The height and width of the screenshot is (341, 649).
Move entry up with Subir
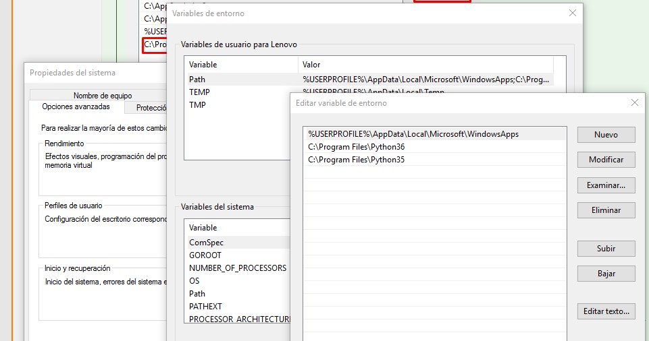coord(606,248)
